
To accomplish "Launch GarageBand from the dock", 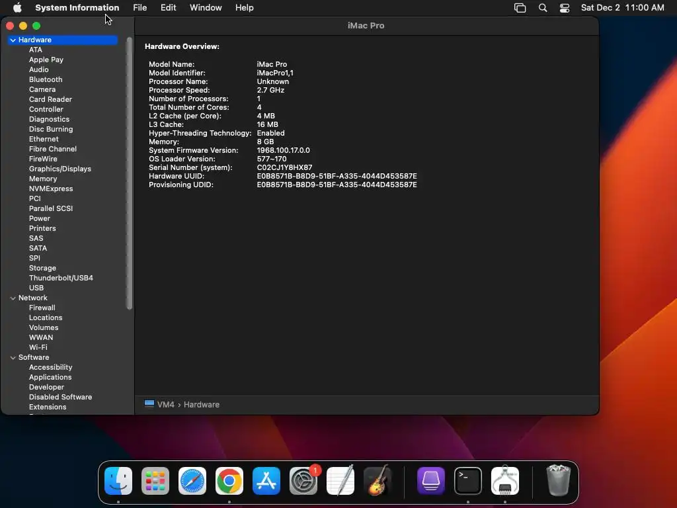I will click(x=378, y=481).
